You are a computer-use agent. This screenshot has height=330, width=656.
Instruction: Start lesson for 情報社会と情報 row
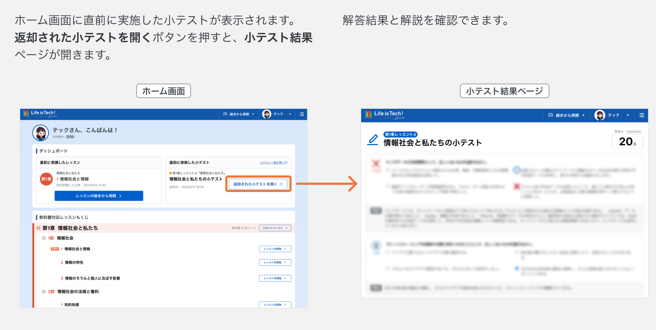pyautogui.click(x=275, y=249)
